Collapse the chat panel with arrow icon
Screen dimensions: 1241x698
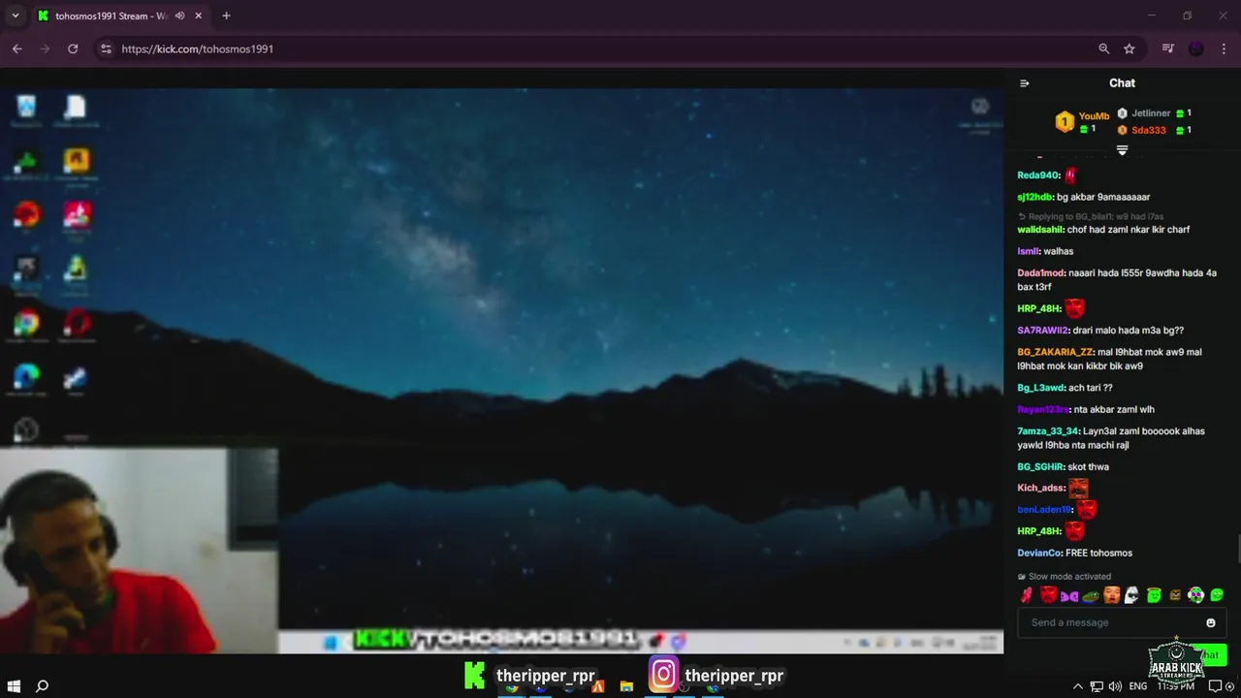(1025, 83)
